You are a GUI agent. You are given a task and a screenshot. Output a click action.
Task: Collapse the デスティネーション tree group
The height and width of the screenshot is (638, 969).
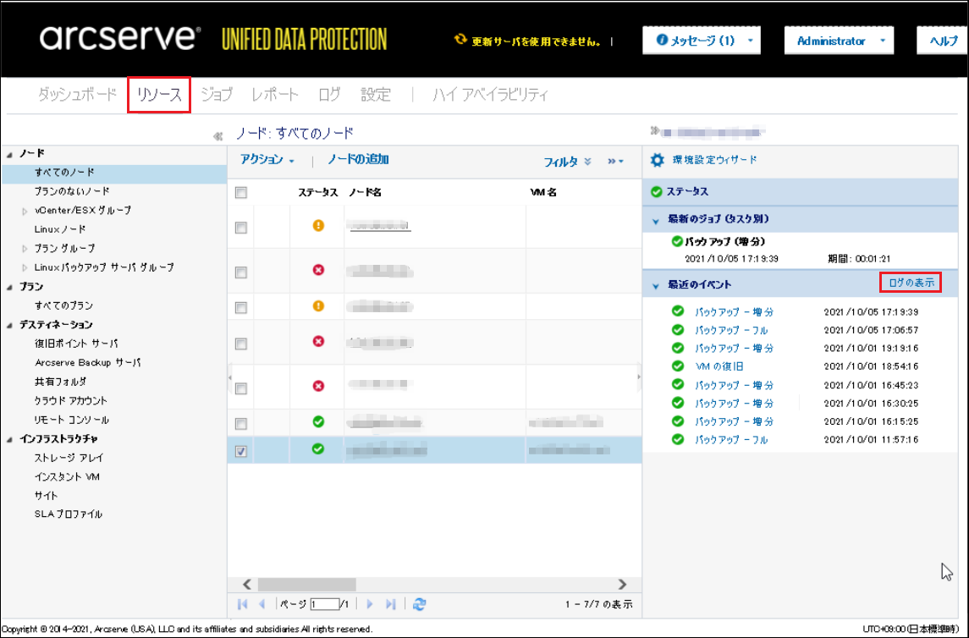[x=9, y=326]
